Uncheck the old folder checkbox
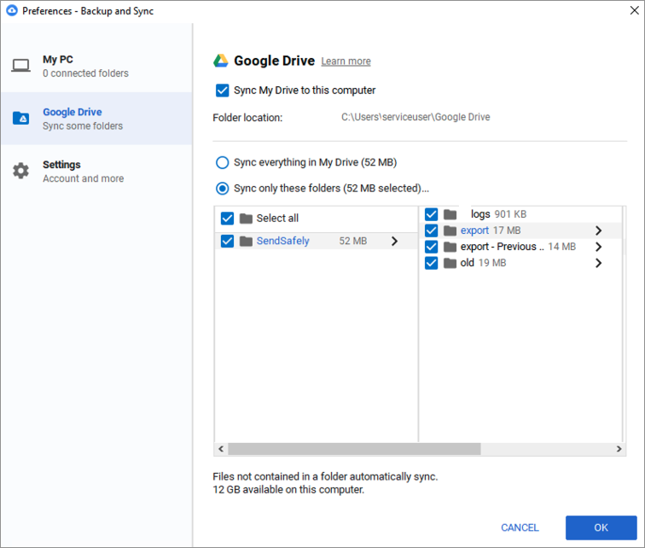The image size is (645, 548). 432,263
